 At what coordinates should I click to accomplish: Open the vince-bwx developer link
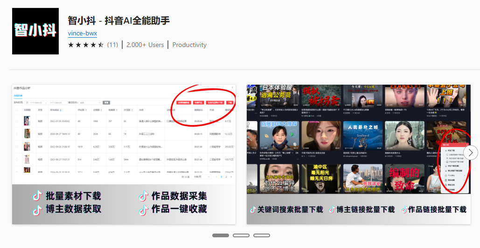83,34
